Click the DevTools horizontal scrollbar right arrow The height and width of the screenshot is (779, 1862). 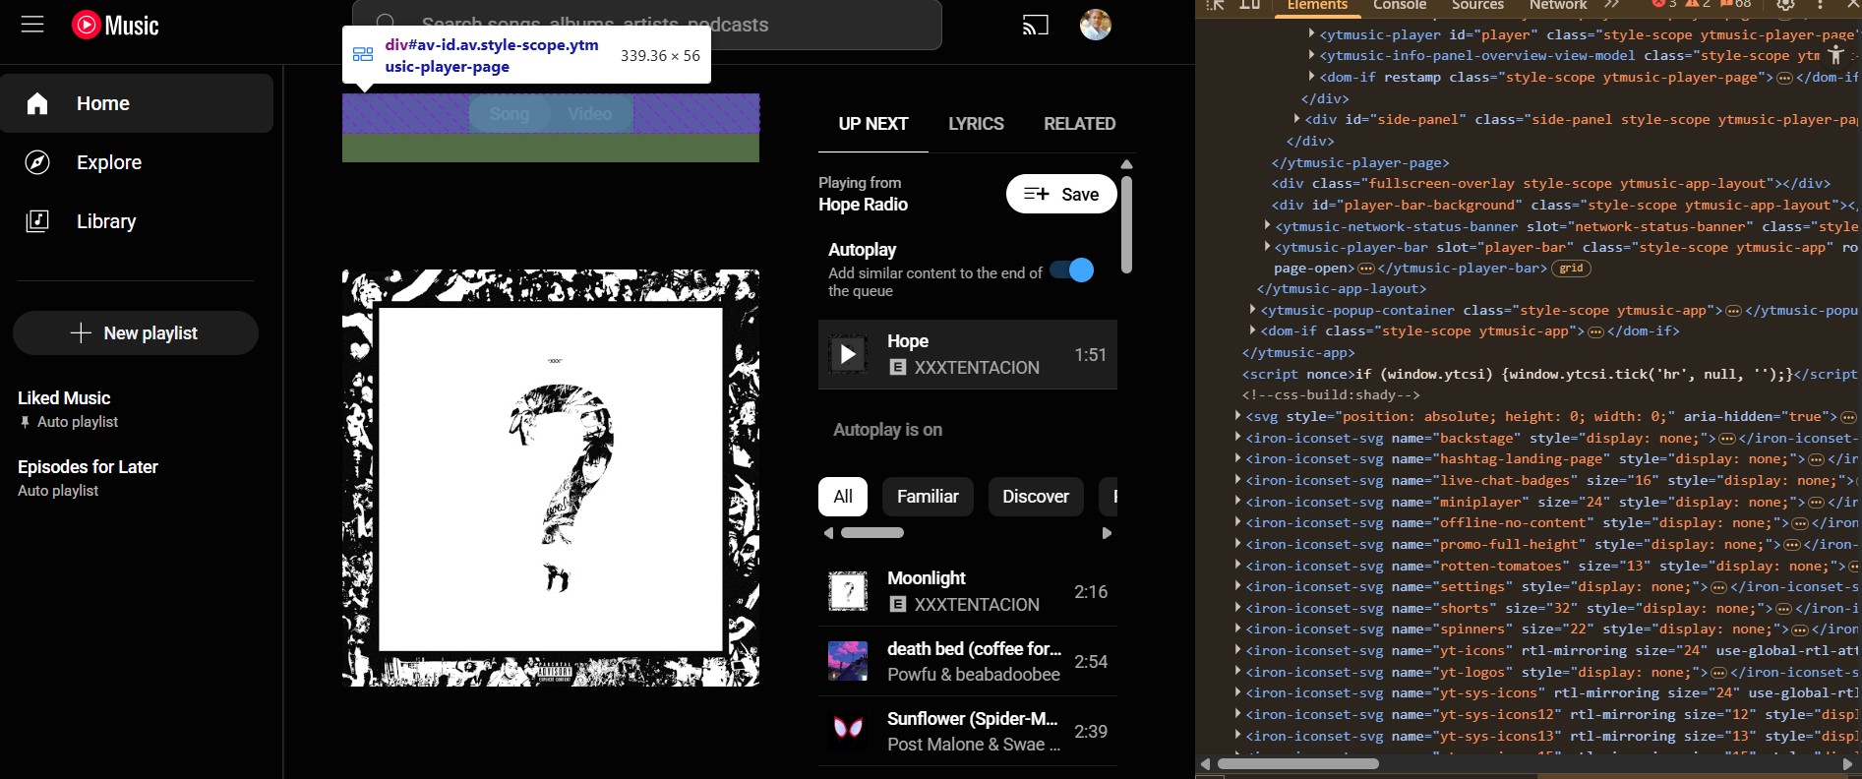[1847, 763]
